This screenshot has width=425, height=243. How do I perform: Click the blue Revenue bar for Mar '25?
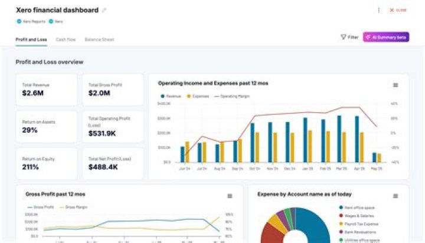339,139
